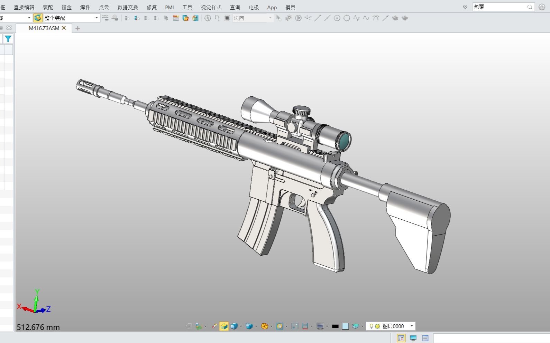Open the PMI menu
Viewport: 550px width, 343px height.
169,7
